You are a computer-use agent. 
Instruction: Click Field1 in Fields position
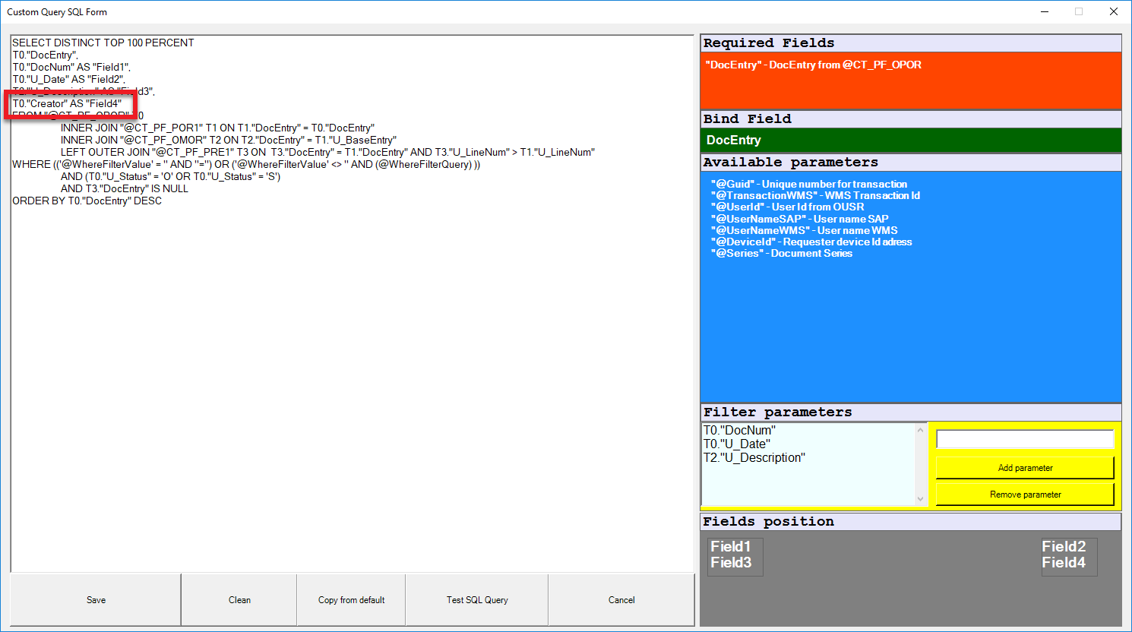(x=730, y=547)
